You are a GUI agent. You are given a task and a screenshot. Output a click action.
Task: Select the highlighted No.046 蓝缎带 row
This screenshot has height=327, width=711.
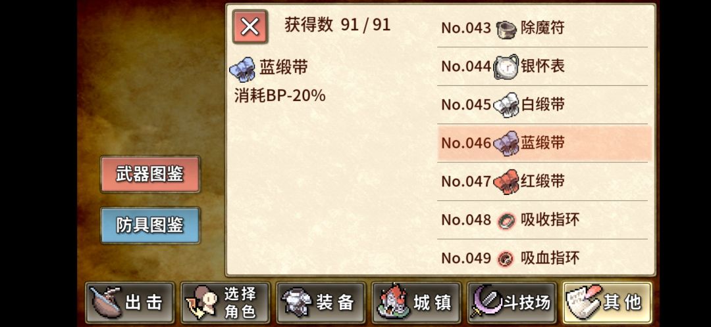point(544,143)
